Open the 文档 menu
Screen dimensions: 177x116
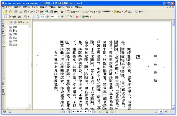coord(35,7)
